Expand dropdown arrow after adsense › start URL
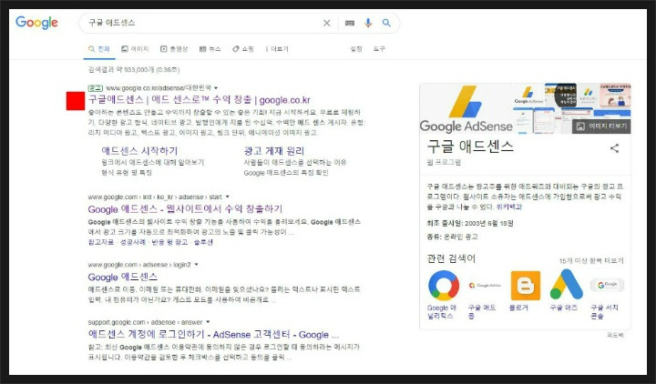Screen dimensions: 656x384 pos(228,197)
